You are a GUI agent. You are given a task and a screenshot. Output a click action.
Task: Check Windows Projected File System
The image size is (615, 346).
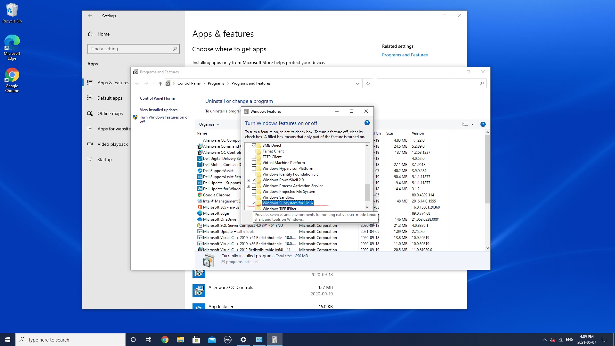pos(254,192)
